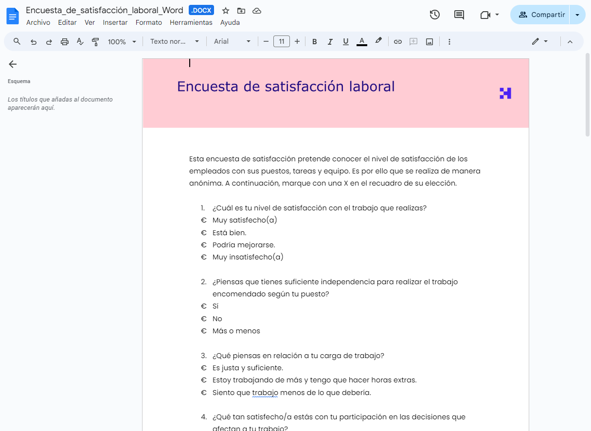The image size is (591, 431).
Task: Select the paint format tool
Action: [95, 41]
